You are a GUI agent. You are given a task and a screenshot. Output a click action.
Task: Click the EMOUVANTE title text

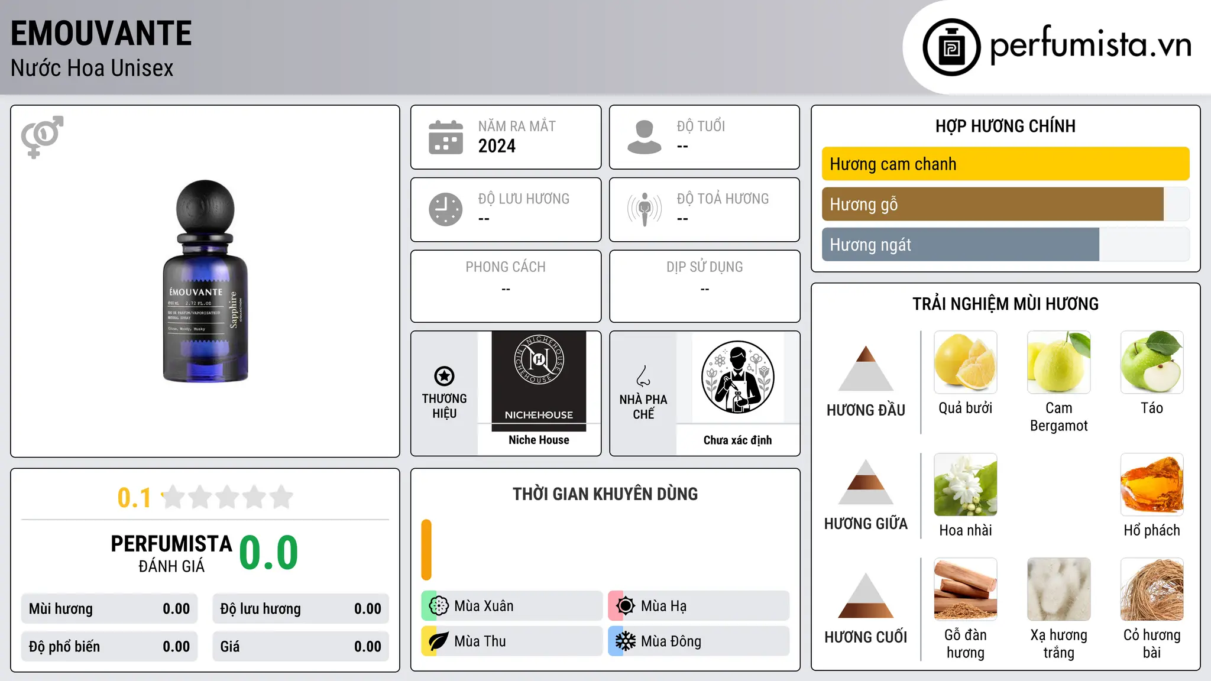point(101,33)
